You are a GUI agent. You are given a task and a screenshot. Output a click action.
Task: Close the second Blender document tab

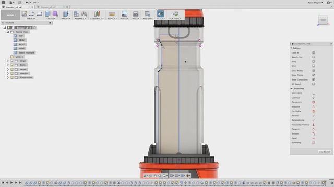[x=67, y=7]
